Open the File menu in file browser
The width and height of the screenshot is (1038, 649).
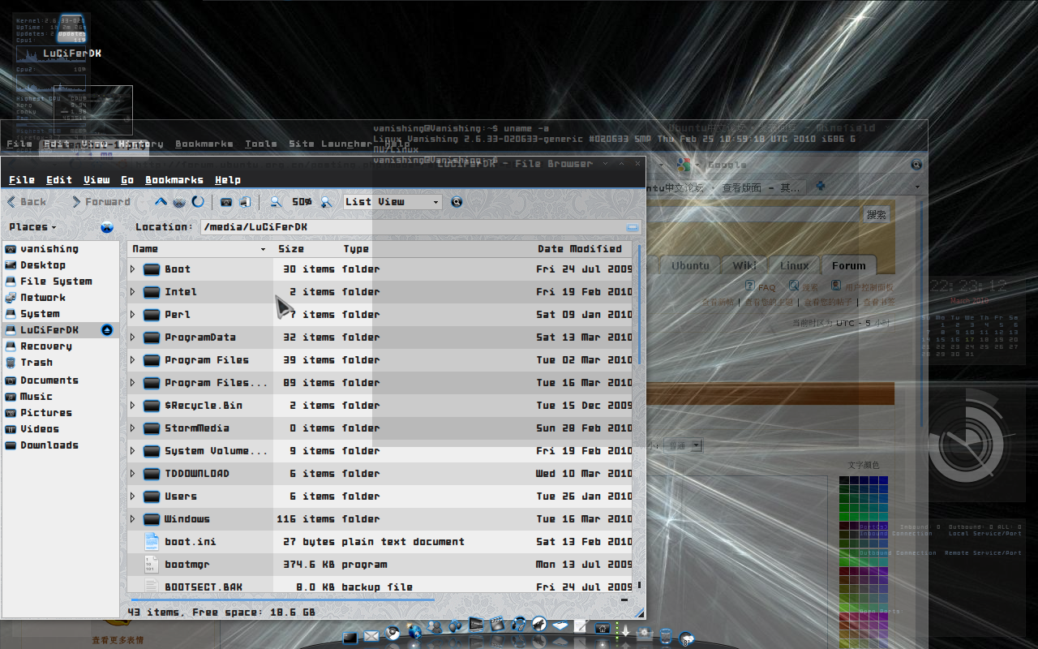click(x=22, y=180)
